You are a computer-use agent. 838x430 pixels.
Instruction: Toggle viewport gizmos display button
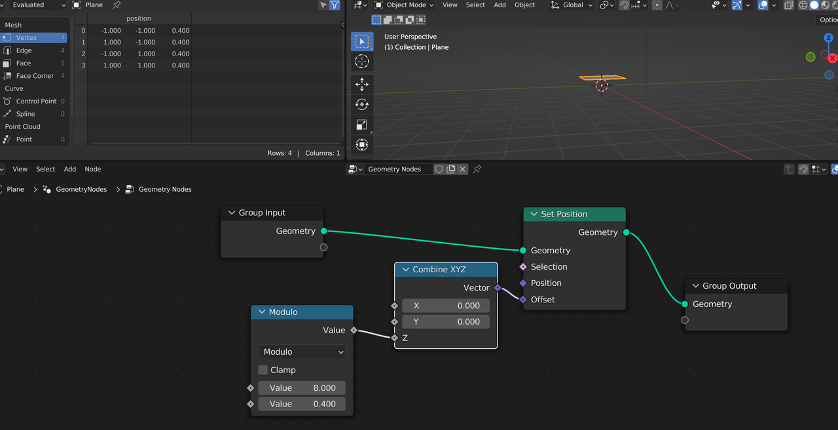click(738, 5)
